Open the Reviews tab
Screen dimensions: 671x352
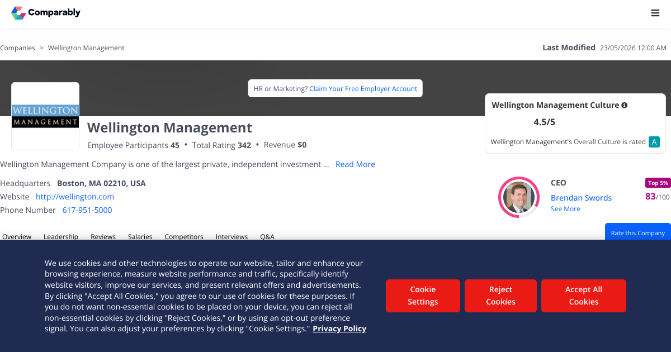point(103,236)
